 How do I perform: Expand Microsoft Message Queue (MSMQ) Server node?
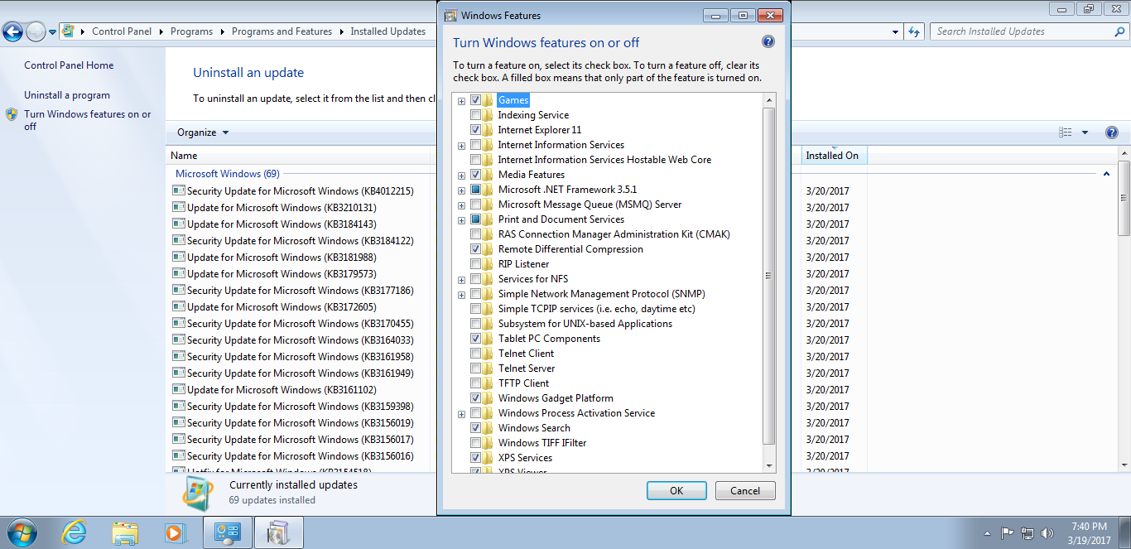tap(461, 205)
